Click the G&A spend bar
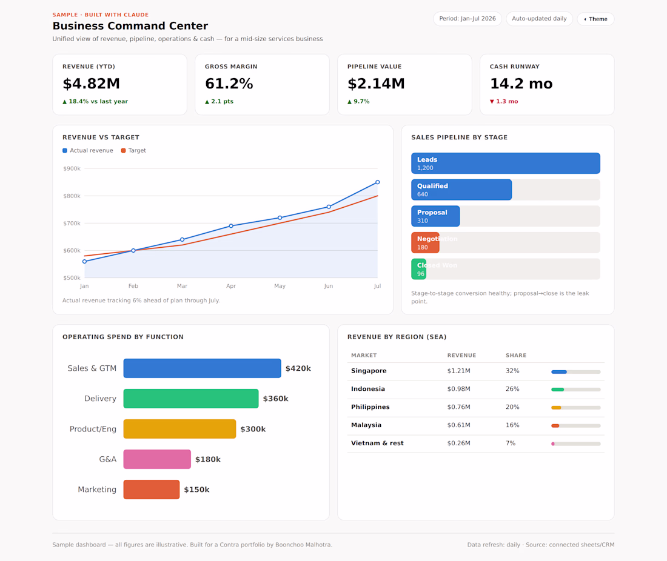Viewport: 667px width, 561px height. click(157, 459)
